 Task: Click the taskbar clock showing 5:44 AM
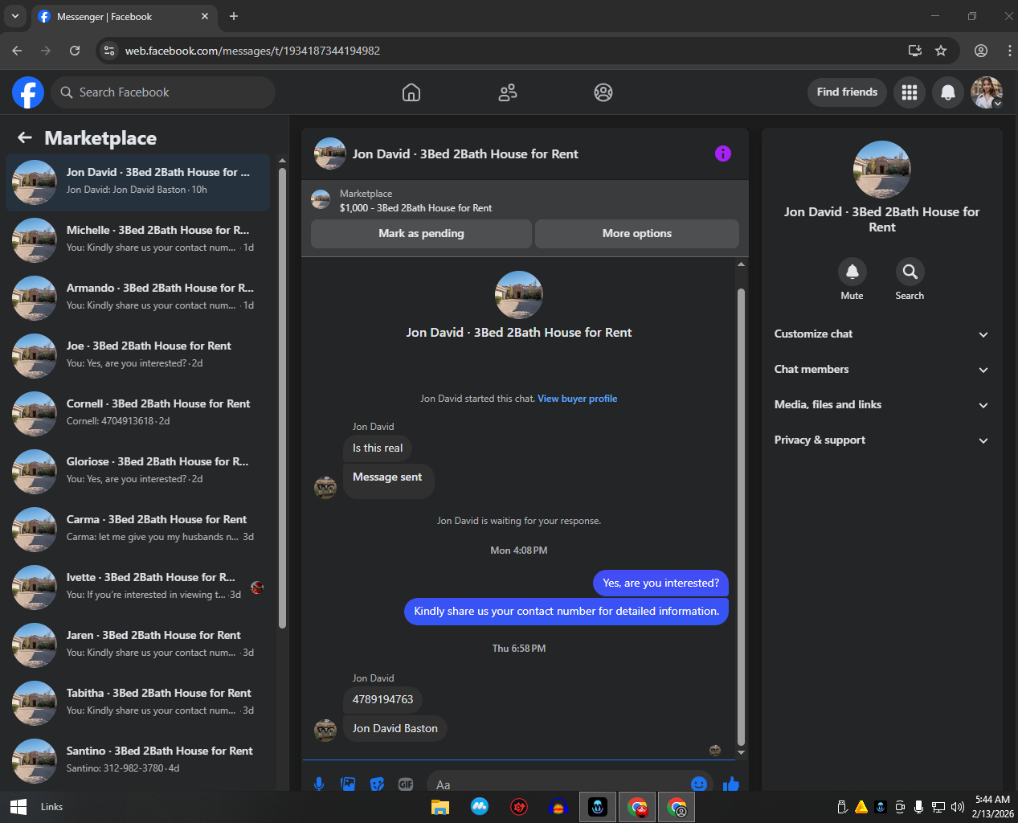[x=992, y=807]
